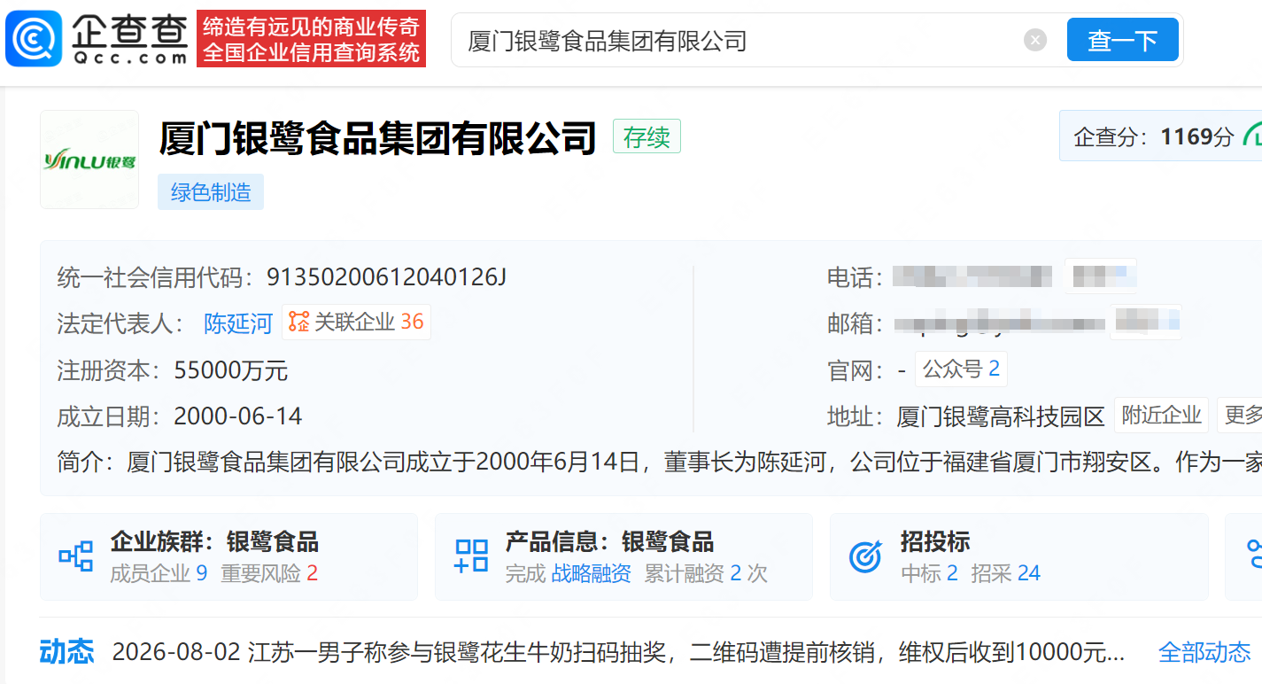Open the 全部动态 link
This screenshot has width=1262, height=684.
[x=1204, y=653]
